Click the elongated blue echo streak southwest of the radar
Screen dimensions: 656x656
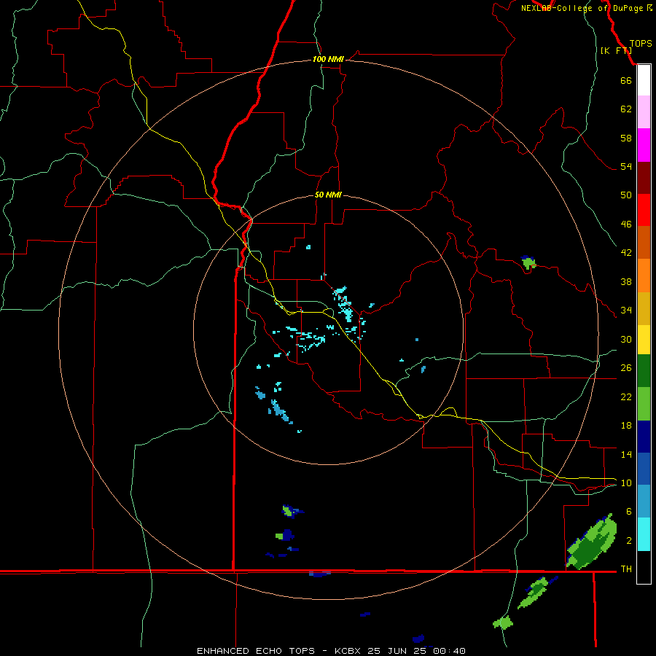279,411
